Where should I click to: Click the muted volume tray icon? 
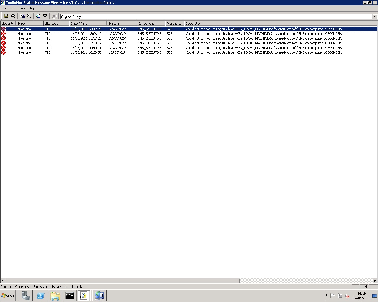(347, 296)
